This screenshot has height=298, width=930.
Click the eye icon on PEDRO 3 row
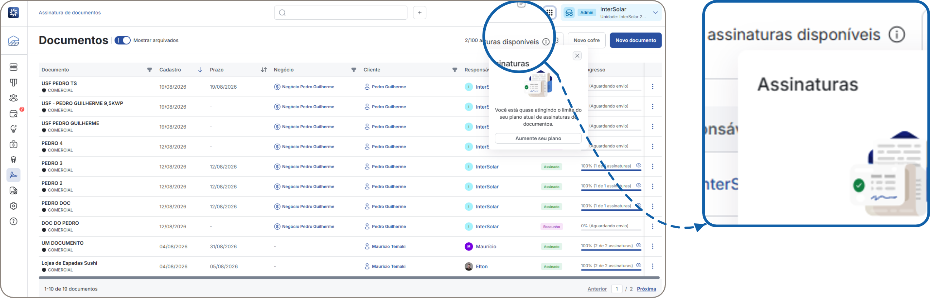pyautogui.click(x=638, y=166)
